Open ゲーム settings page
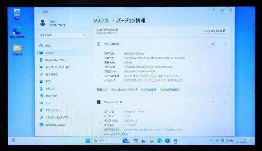 tap(63, 103)
